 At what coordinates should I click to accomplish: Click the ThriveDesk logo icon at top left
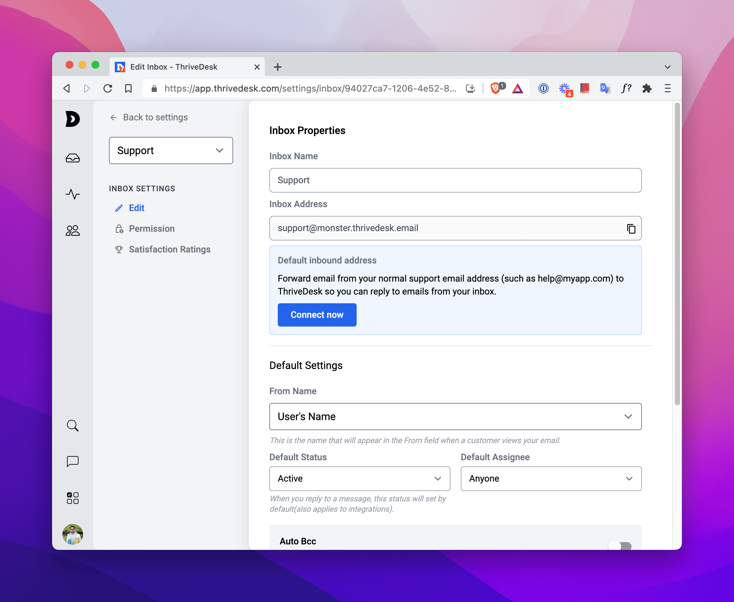(73, 119)
